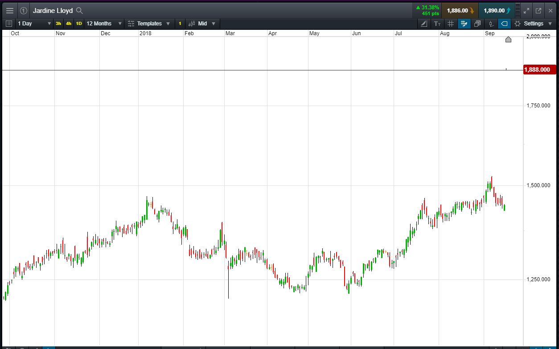Viewport: 559px width, 349px height.
Task: Close the Jardine Lloyd chart
Action: pyautogui.click(x=550, y=11)
